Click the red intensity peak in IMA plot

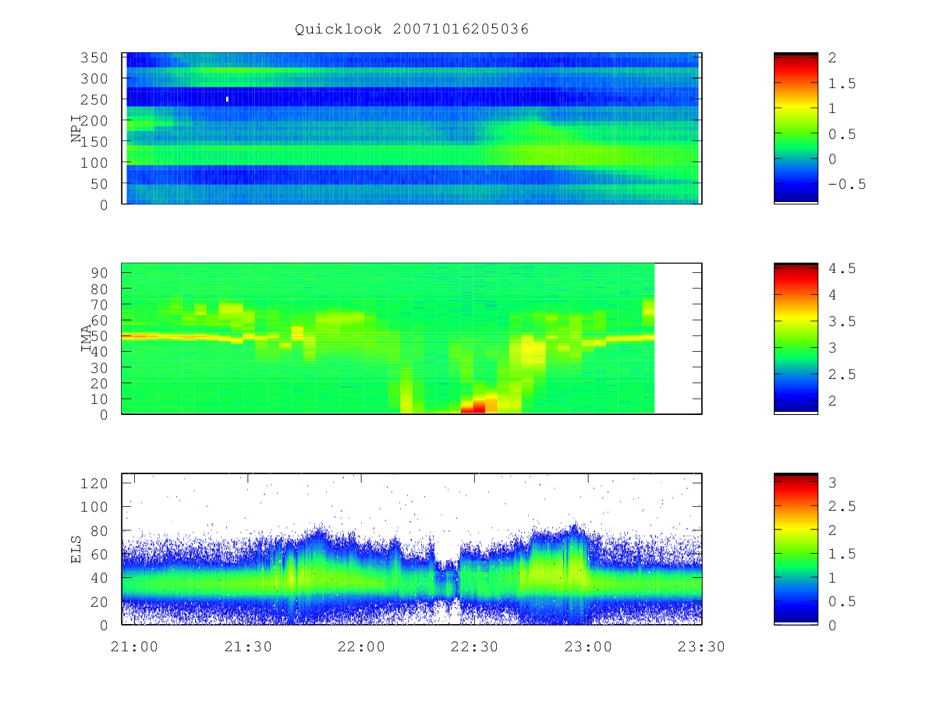tap(473, 406)
